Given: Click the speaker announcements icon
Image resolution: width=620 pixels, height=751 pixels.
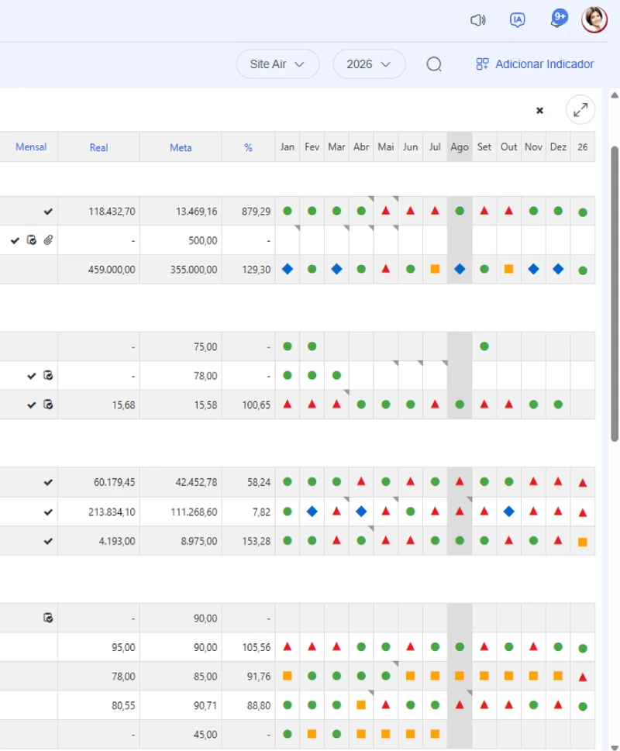Looking at the screenshot, I should coord(478,20).
